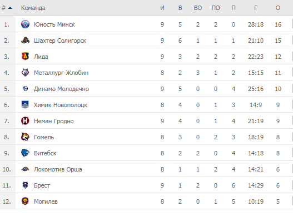
Task: Click the Гомель lynx logo
Action: coord(25,137)
